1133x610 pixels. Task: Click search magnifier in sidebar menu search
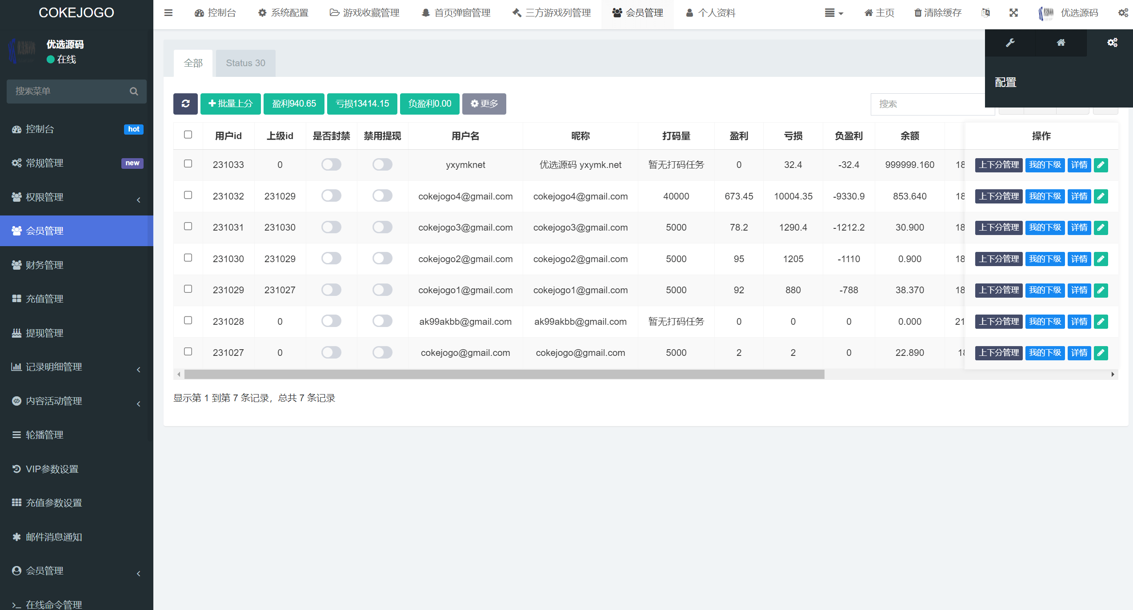coord(134,91)
